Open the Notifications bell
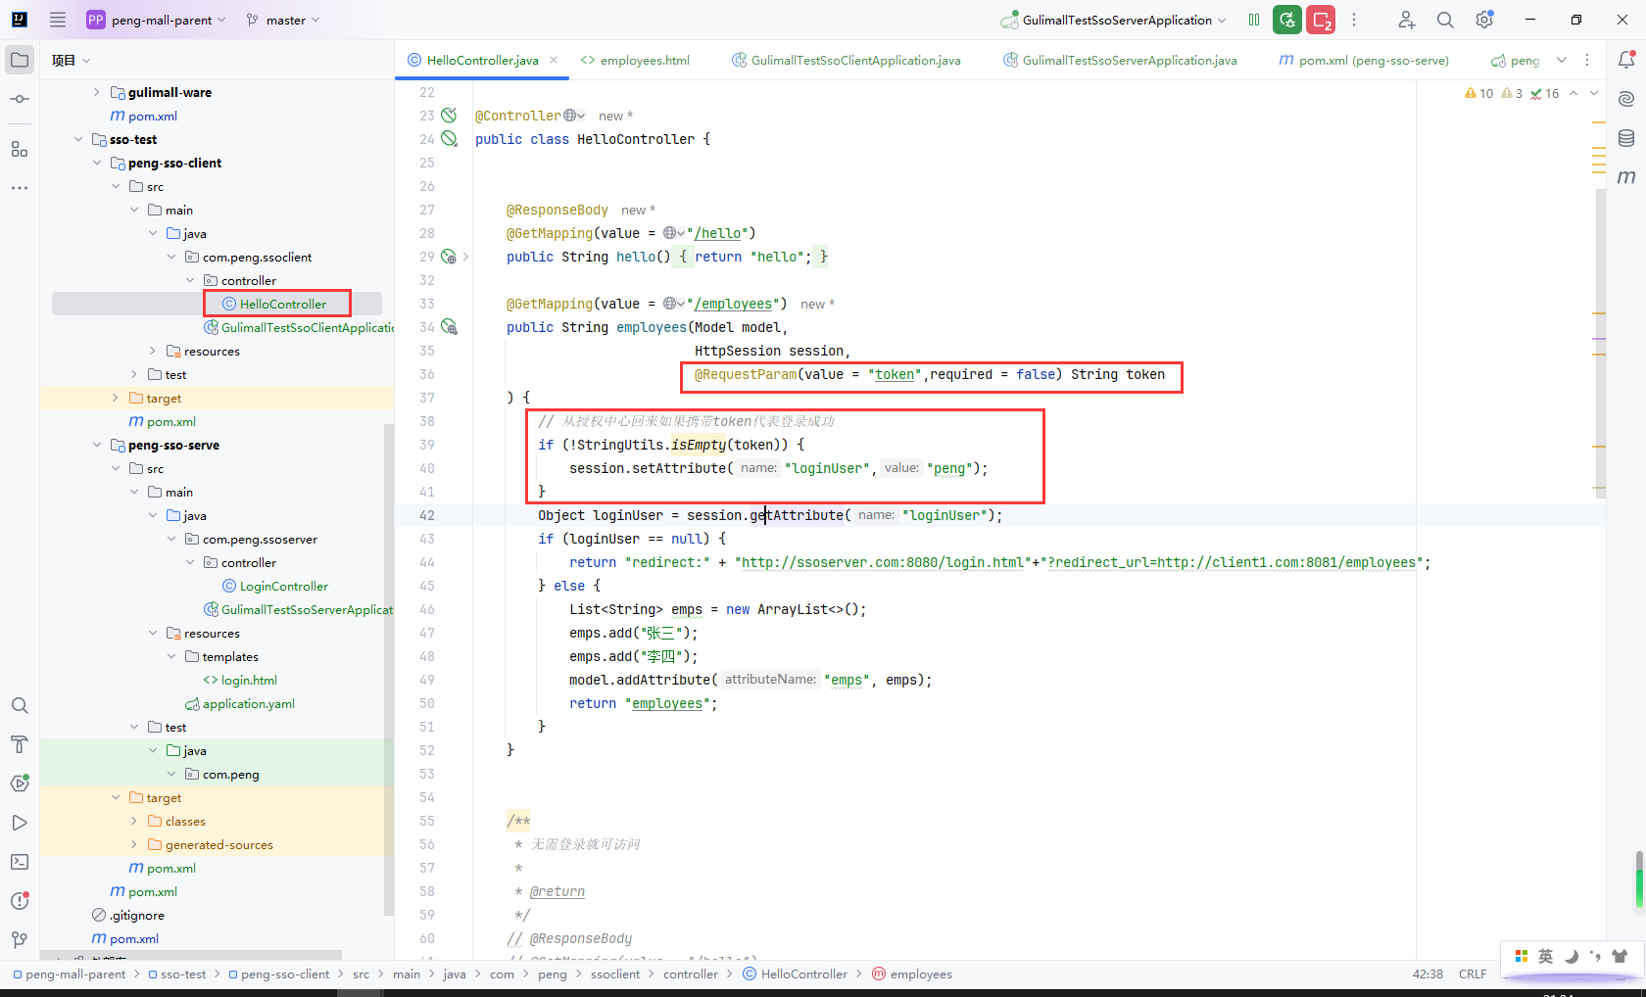The height and width of the screenshot is (997, 1646). 1626,60
